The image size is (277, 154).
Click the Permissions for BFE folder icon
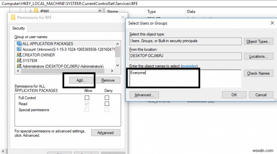coord(13,17)
